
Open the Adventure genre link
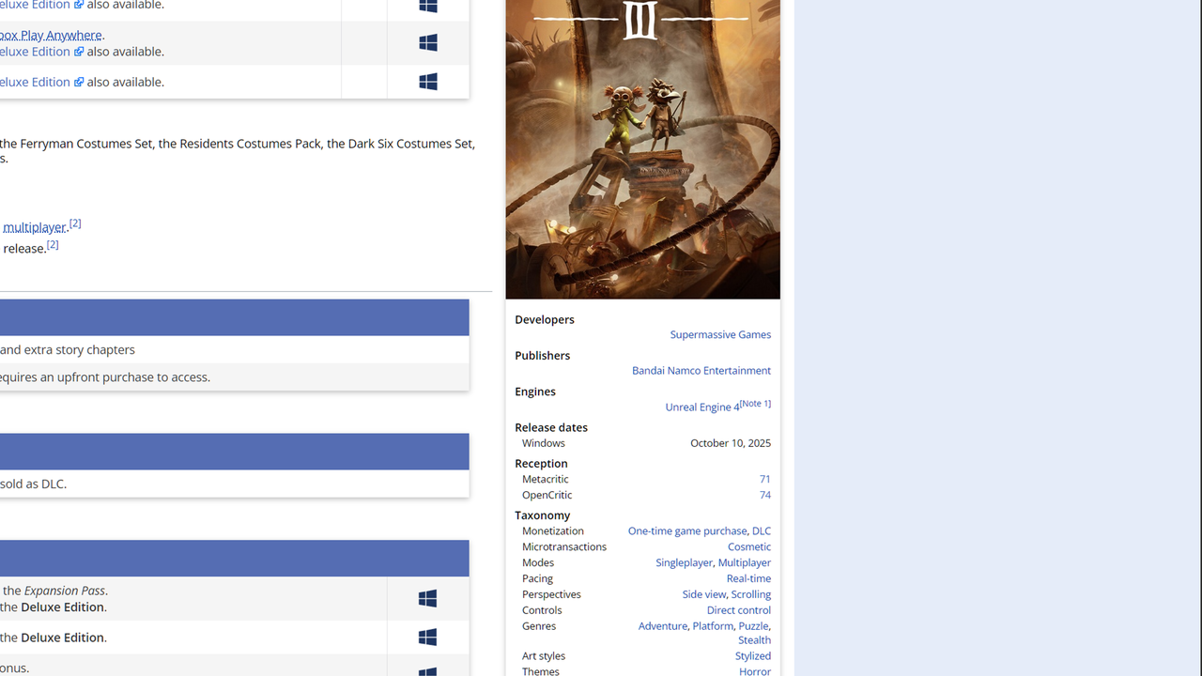coord(663,626)
